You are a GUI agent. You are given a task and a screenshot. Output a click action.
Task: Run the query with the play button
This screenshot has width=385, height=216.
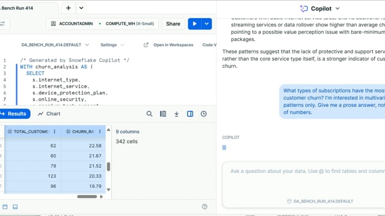click(194, 24)
